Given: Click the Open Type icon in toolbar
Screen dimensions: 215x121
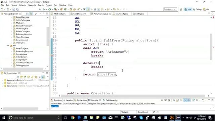Looking at the screenshot, I should coord(71,9).
